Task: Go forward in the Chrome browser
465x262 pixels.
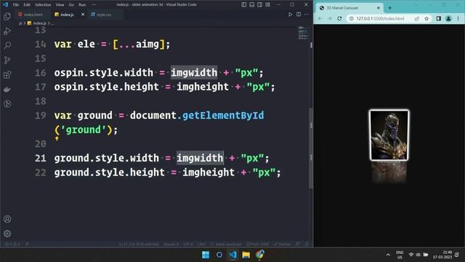Action: coord(329,18)
